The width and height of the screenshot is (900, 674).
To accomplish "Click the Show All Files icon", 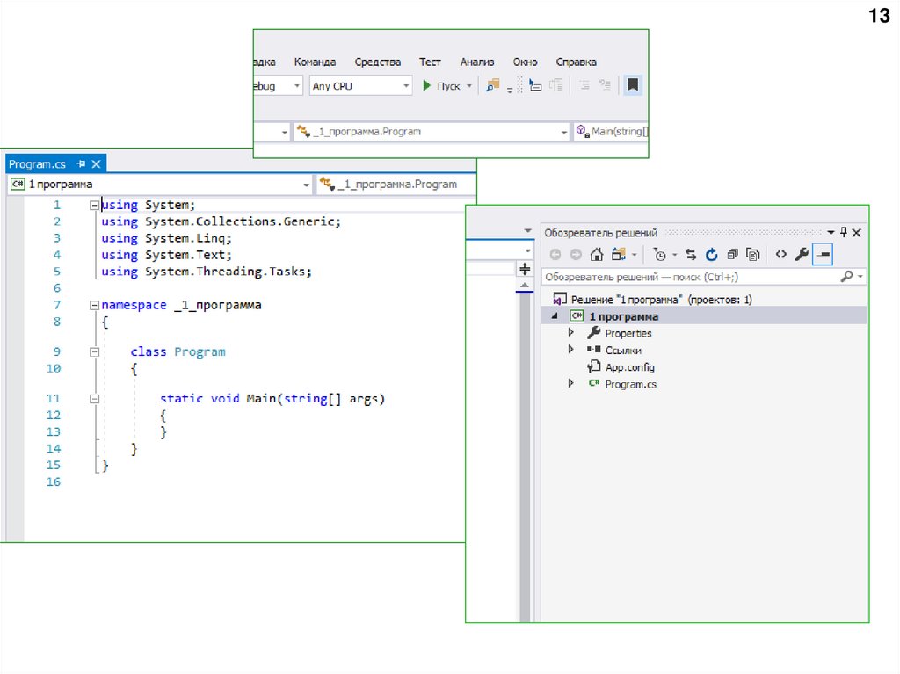I will pyautogui.click(x=752, y=255).
